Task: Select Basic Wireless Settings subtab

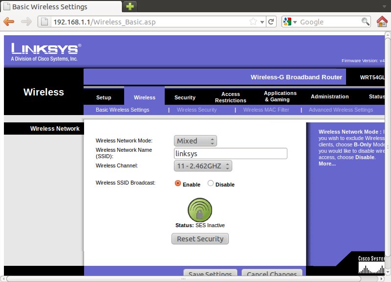Action: (x=123, y=110)
